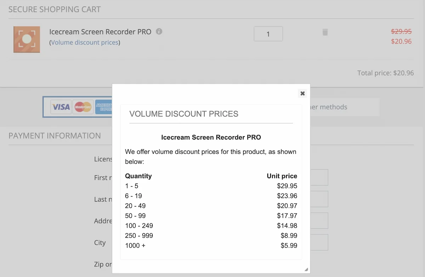Click the PAYMENT INFORMATION heading
Viewport: 425px width, 277px height.
point(55,136)
